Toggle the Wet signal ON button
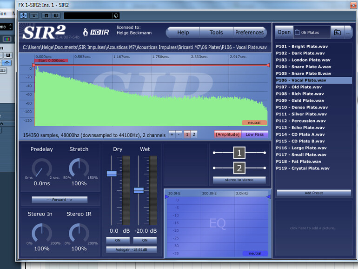This screenshot has height=269, width=358. [145, 240]
